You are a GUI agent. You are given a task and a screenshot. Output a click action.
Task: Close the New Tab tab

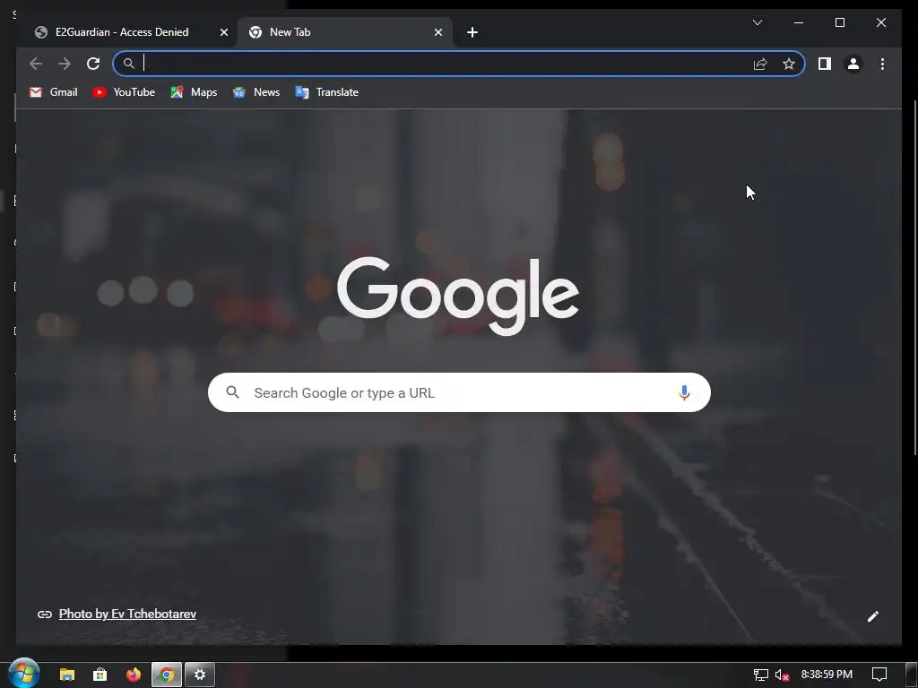pyautogui.click(x=437, y=32)
